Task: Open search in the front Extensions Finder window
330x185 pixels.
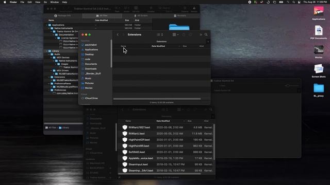Action: [206, 34]
